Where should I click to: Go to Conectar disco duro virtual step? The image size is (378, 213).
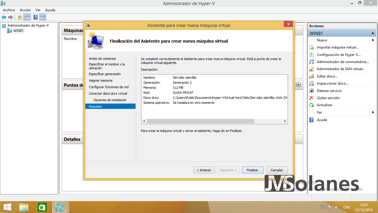click(108, 93)
